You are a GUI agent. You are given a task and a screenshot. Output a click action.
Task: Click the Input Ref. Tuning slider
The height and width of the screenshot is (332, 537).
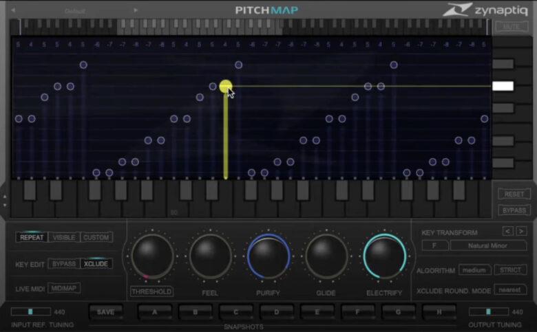point(31,311)
